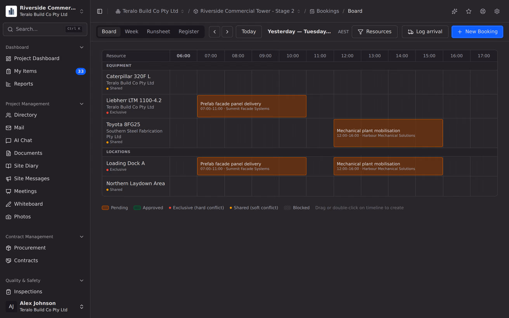Open Meetings in sidebar

[45, 191]
